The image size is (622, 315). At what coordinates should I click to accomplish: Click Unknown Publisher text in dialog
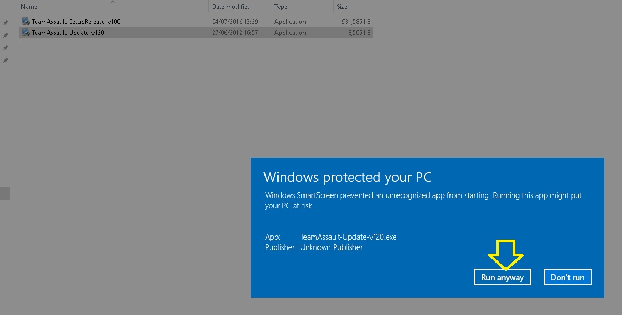tap(331, 247)
